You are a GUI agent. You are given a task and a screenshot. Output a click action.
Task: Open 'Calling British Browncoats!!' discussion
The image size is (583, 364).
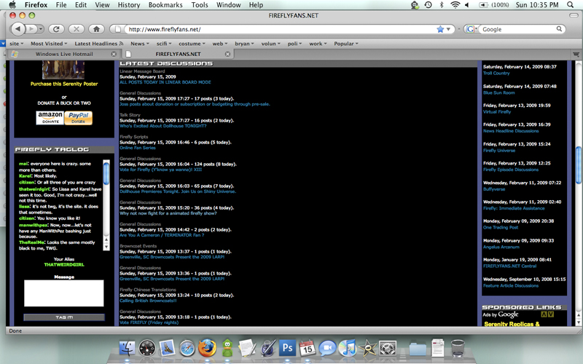click(148, 301)
